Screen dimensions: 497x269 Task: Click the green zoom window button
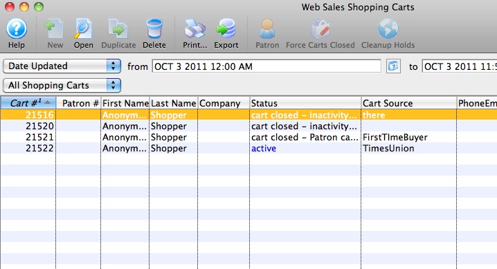click(x=39, y=7)
